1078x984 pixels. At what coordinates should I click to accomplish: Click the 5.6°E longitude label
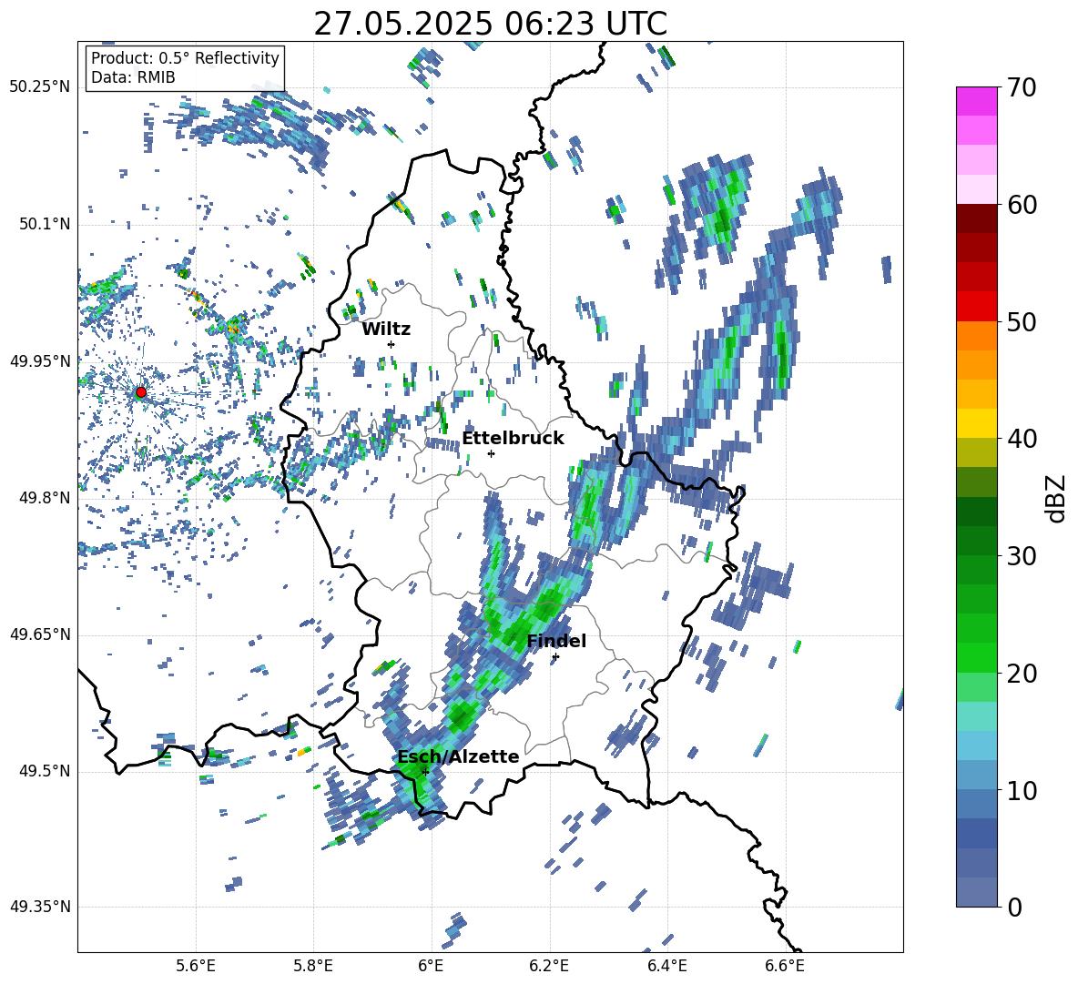click(196, 967)
